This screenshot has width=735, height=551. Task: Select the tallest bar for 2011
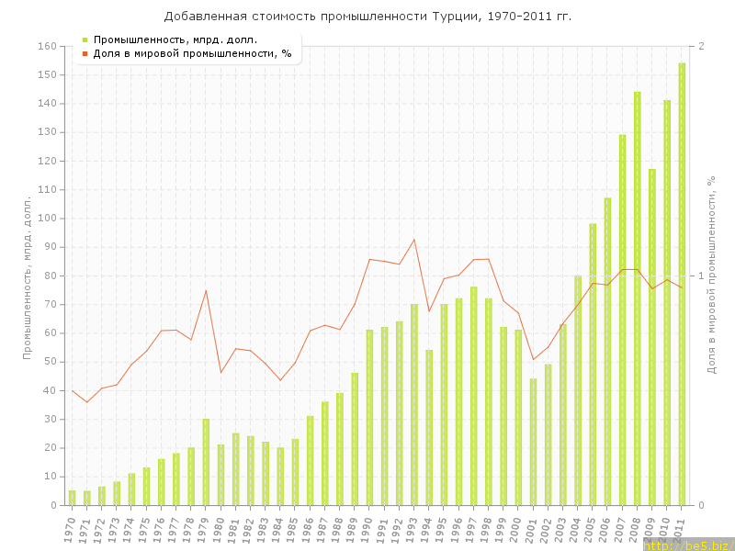(x=682, y=284)
